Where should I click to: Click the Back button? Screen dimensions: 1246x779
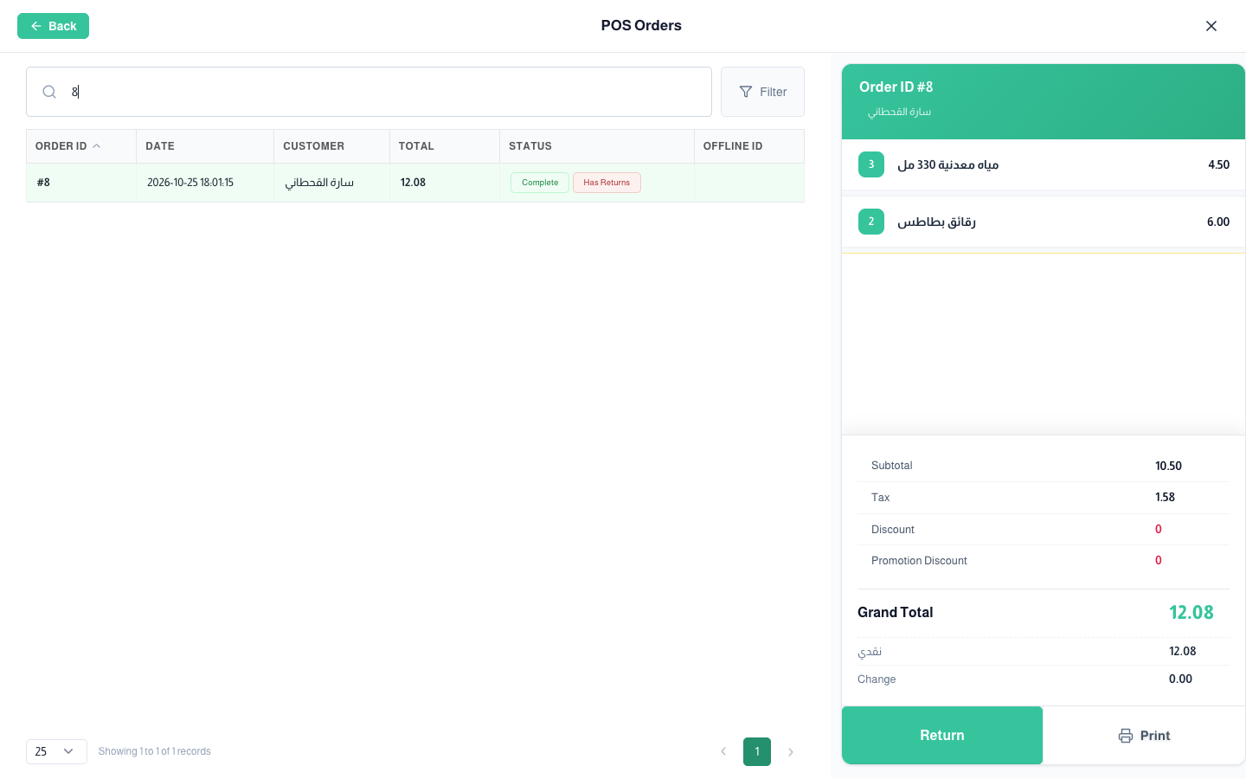(53, 26)
